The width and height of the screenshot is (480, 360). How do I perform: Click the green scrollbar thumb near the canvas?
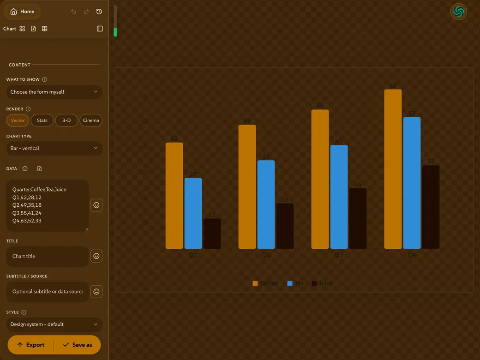115,32
